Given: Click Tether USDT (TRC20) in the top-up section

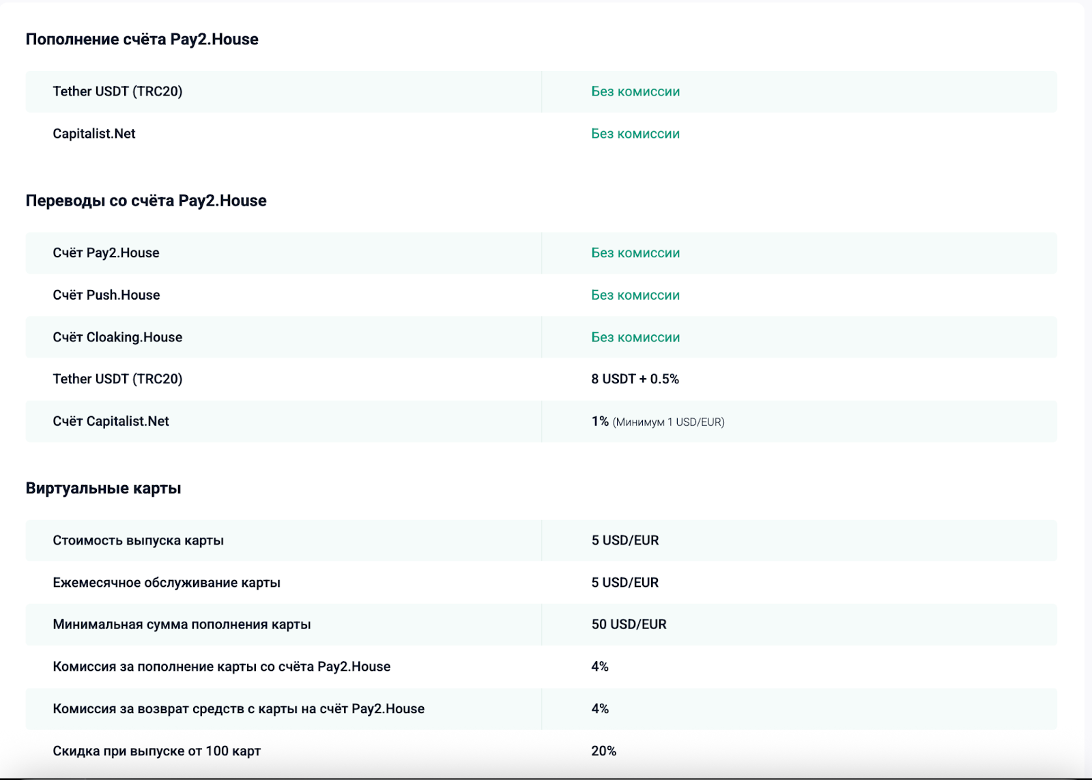Looking at the screenshot, I should tap(117, 91).
